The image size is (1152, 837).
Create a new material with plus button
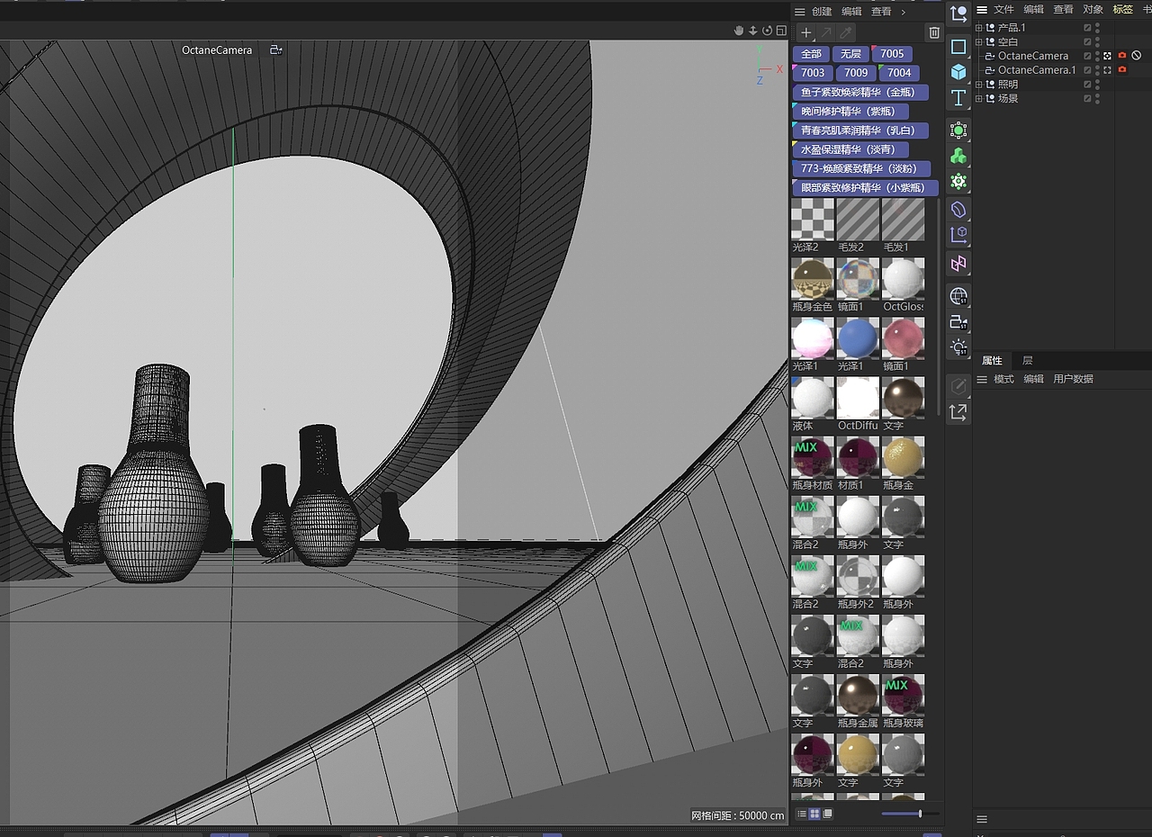[x=805, y=32]
